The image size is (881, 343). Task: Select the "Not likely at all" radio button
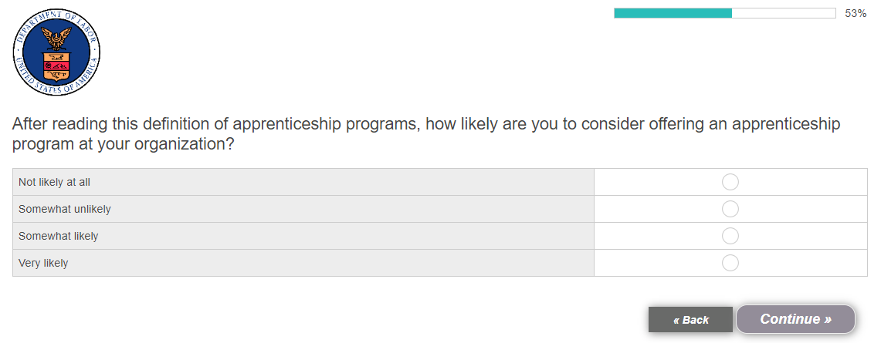(x=730, y=182)
